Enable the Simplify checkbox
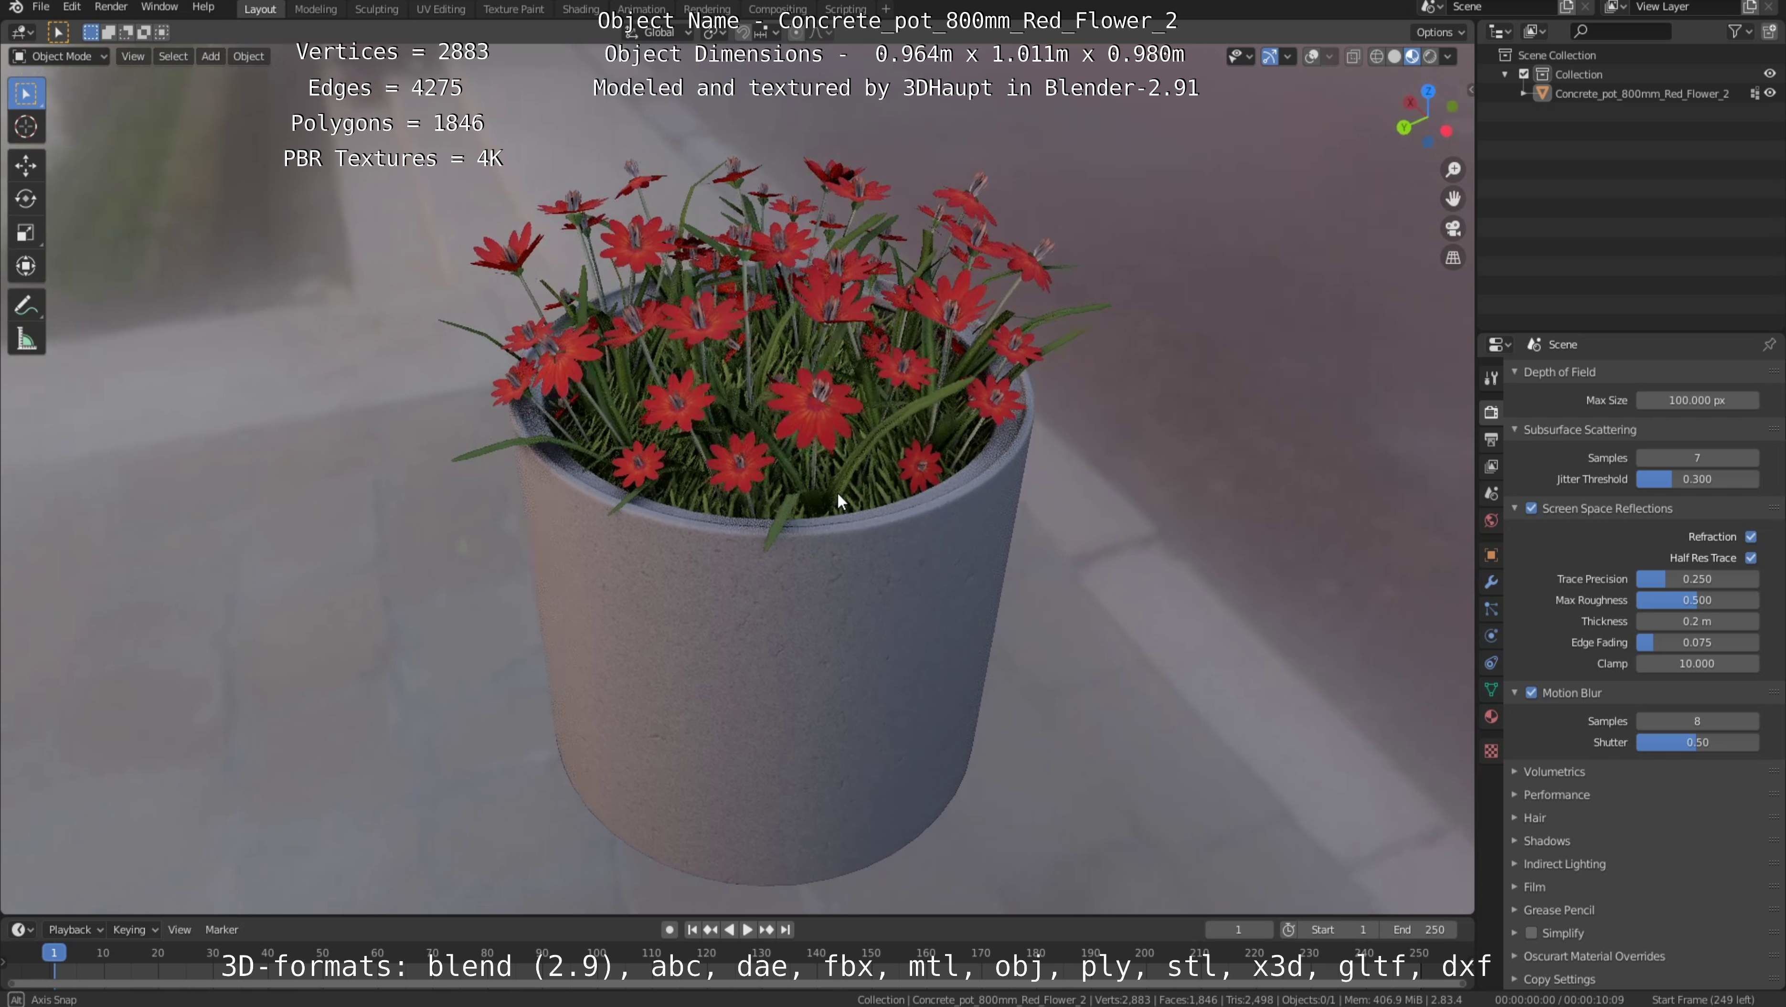This screenshot has width=1786, height=1007. pyautogui.click(x=1531, y=933)
